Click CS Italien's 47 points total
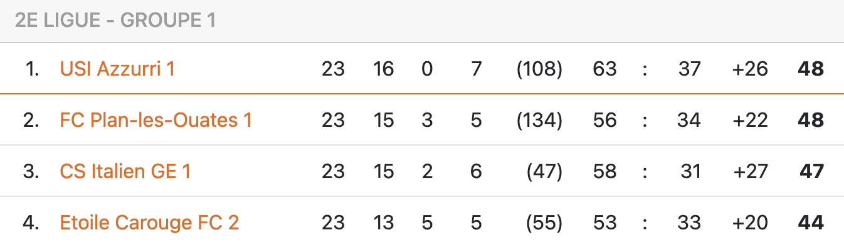The width and height of the screenshot is (844, 245). tap(811, 171)
